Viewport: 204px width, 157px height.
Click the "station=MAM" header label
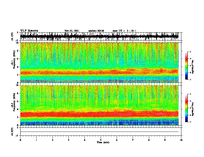point(96,31)
